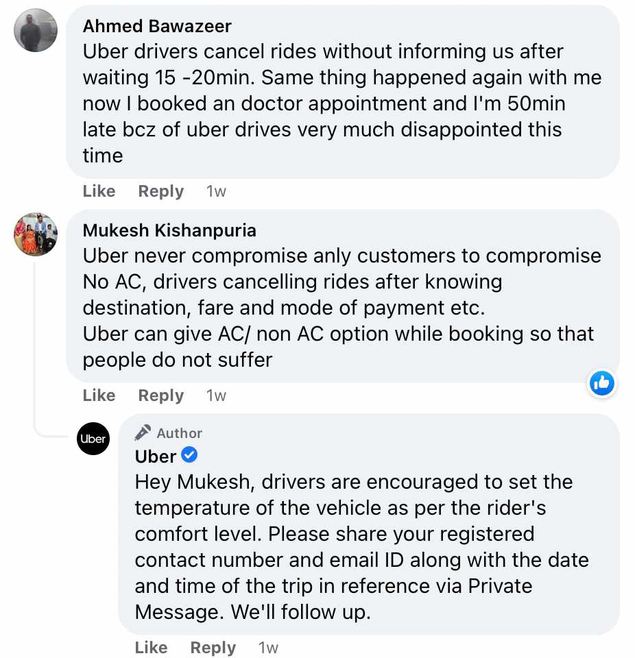Reply to Ahmed Bawazeer's comment
Screen dimensions: 635x658
(x=161, y=191)
